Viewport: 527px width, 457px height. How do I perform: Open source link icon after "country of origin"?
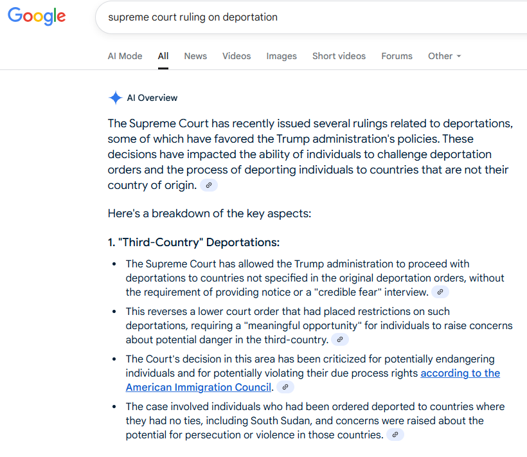coord(209,185)
